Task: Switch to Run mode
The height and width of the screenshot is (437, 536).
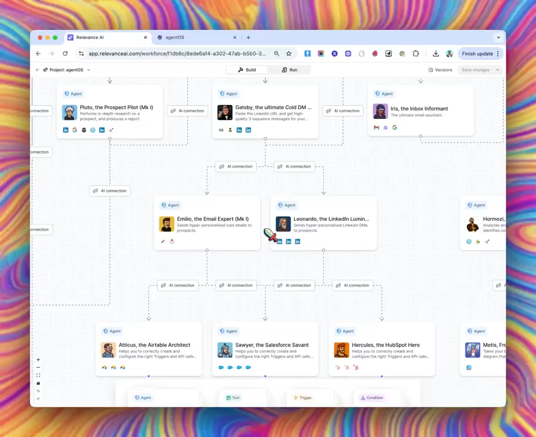Action: click(289, 70)
